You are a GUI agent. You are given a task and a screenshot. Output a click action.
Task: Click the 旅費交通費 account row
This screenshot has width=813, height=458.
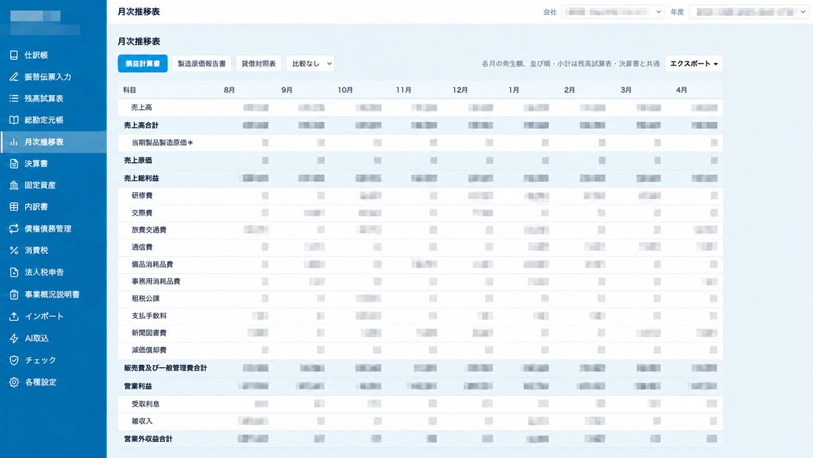pos(420,230)
